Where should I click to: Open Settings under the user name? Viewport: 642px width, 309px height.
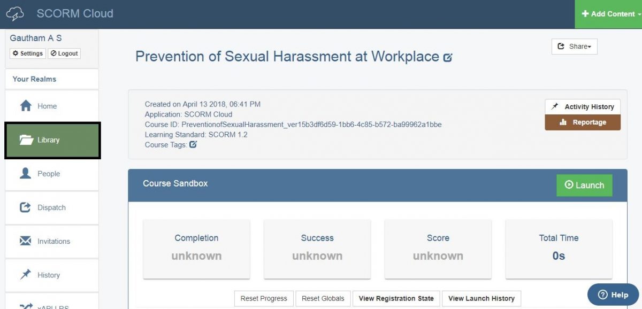28,53
